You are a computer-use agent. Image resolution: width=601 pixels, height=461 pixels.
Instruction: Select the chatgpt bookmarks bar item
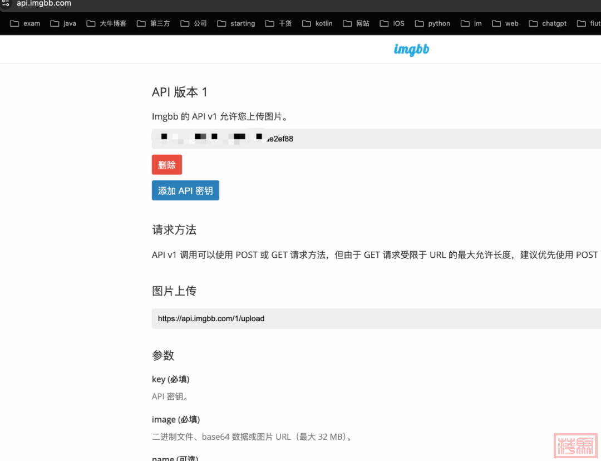[548, 23]
